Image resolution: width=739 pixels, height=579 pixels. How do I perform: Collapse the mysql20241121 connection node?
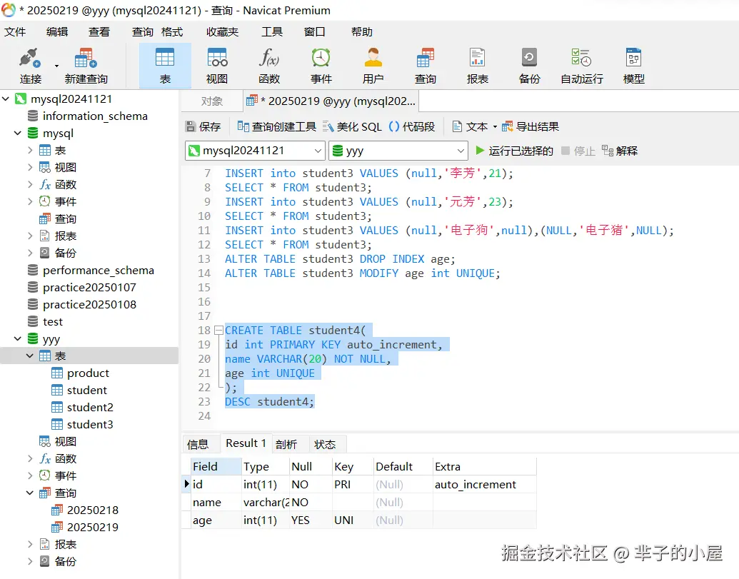coord(6,99)
